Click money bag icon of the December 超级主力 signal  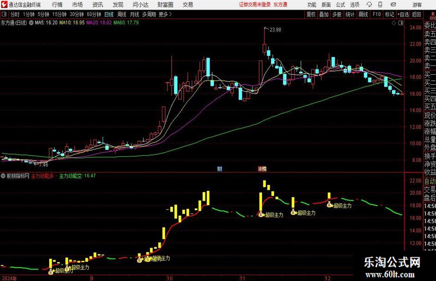(329, 205)
